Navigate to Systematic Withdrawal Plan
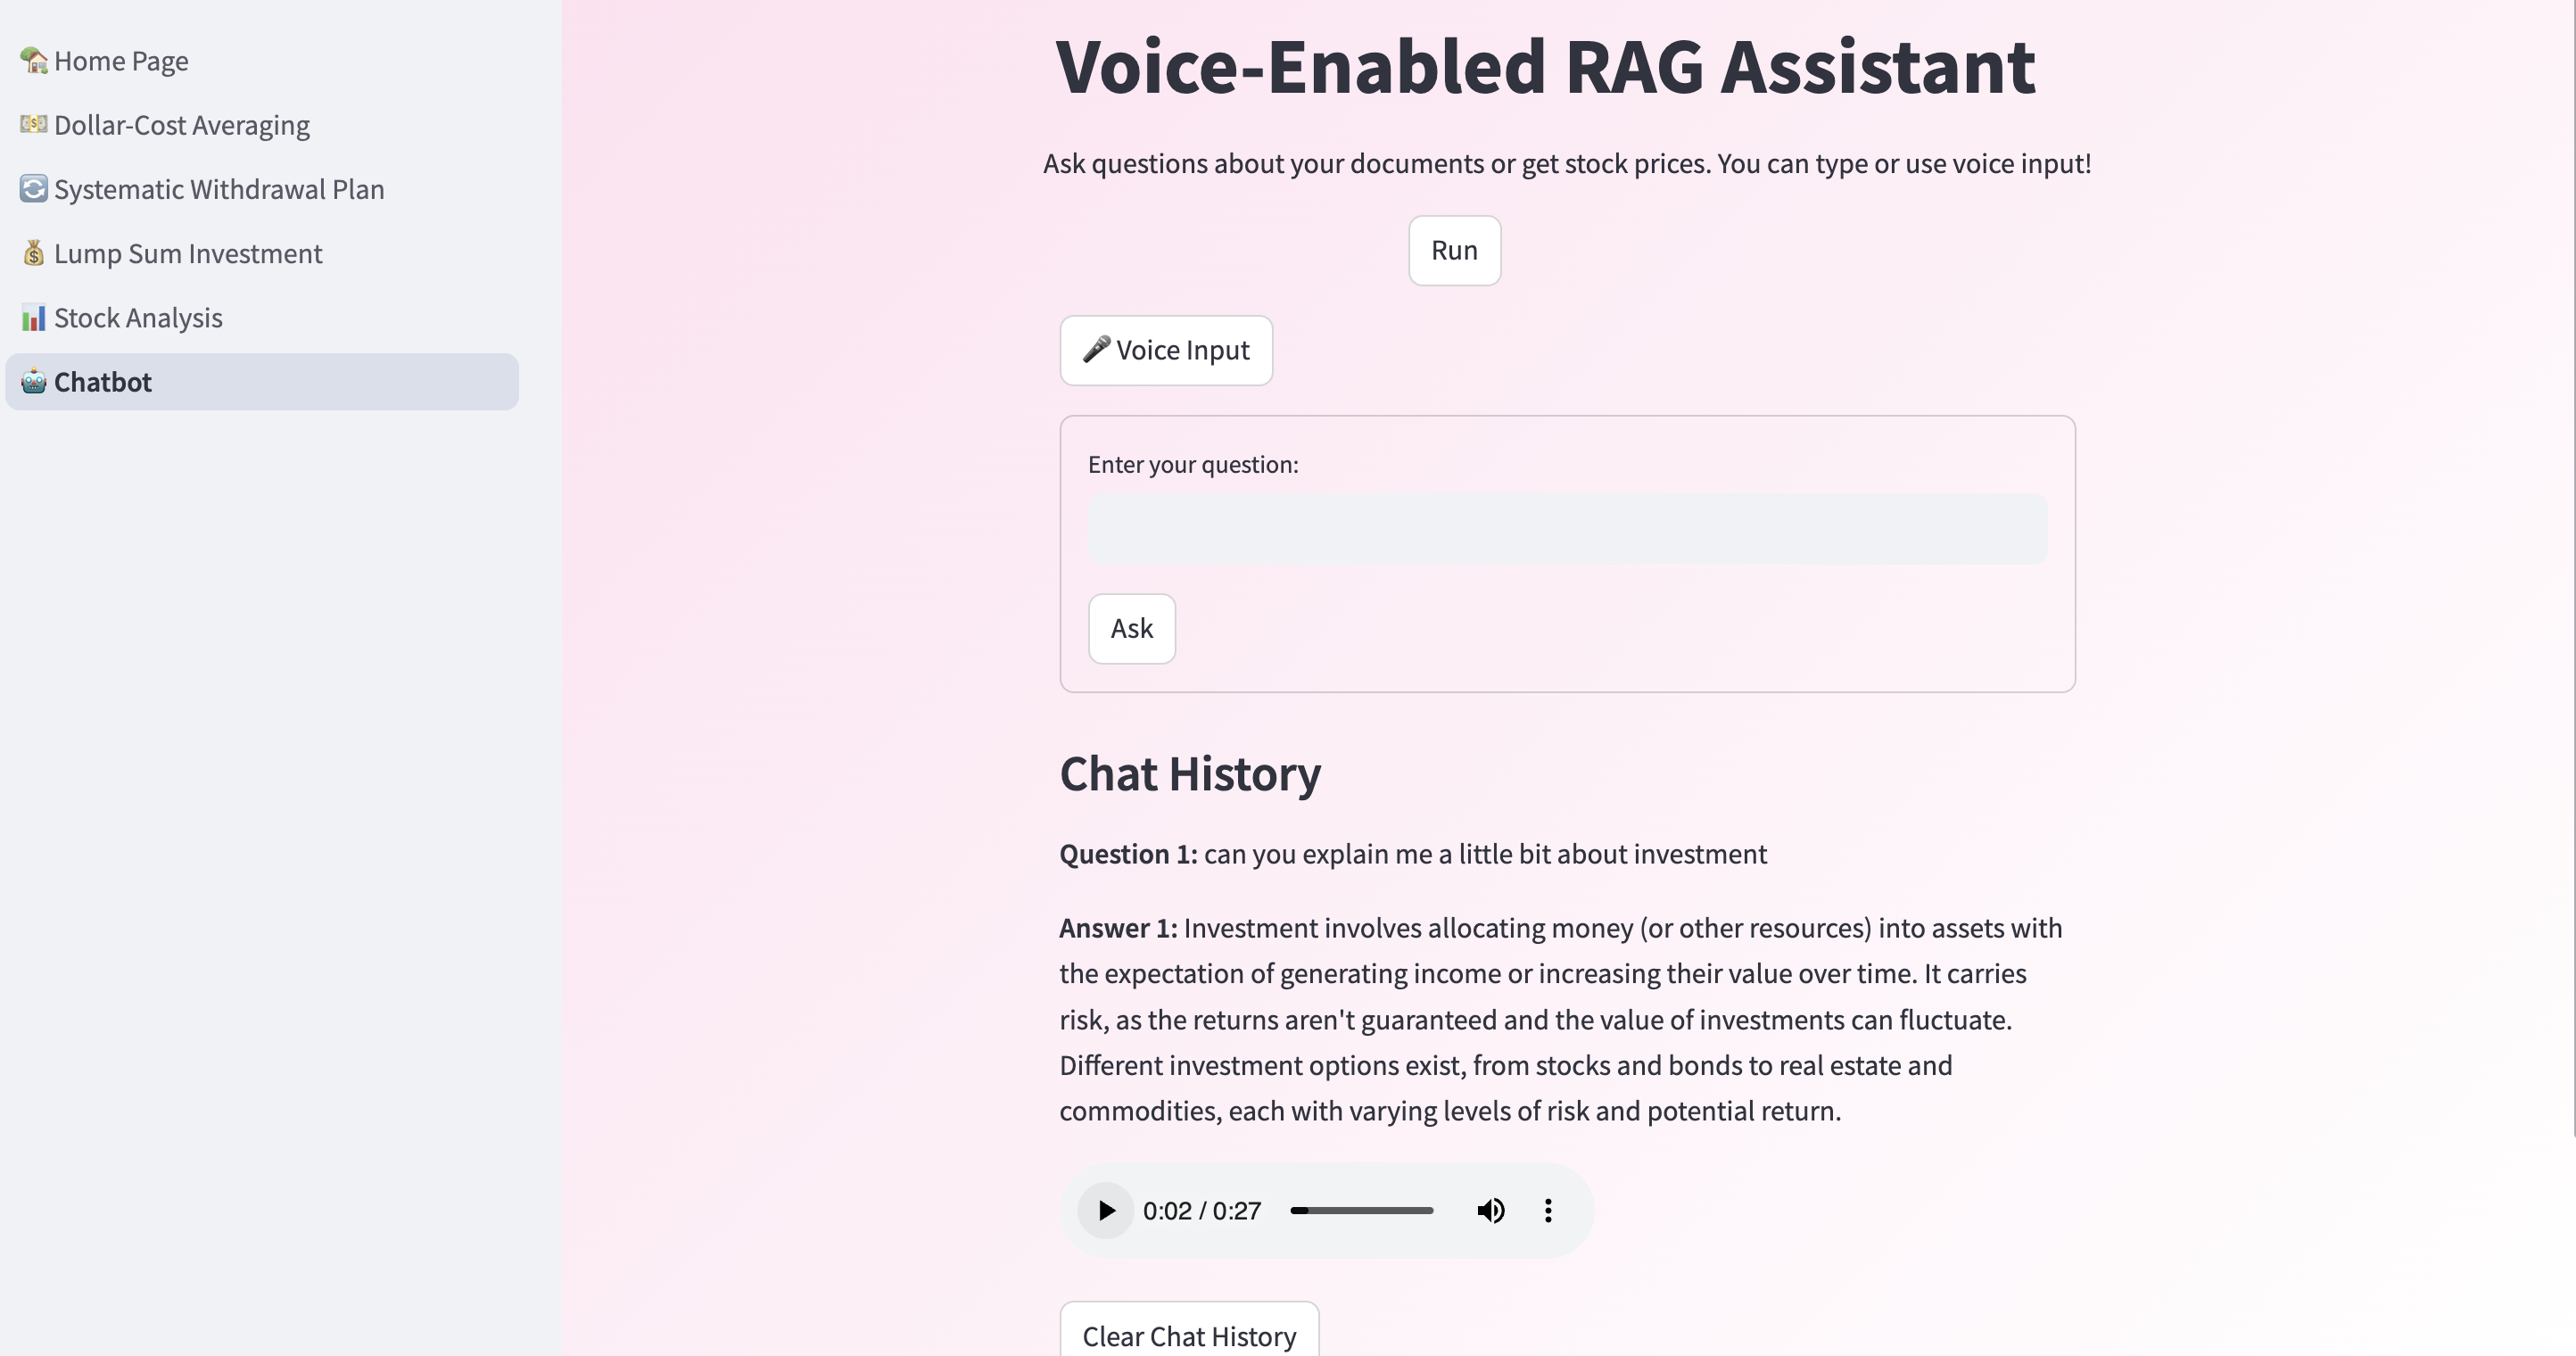The image size is (2576, 1356). click(x=219, y=189)
